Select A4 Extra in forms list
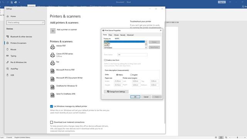 point(124,44)
